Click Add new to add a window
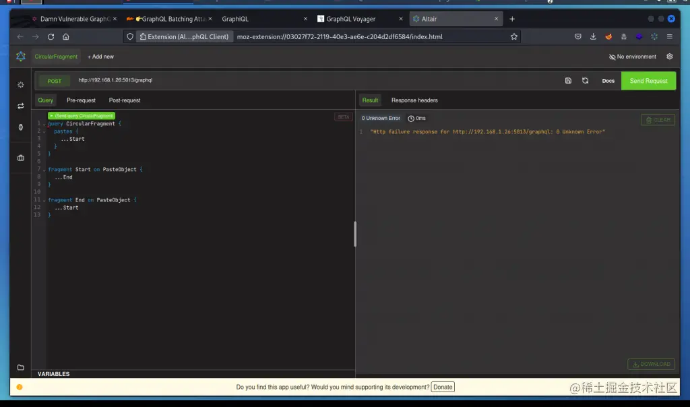 point(100,57)
